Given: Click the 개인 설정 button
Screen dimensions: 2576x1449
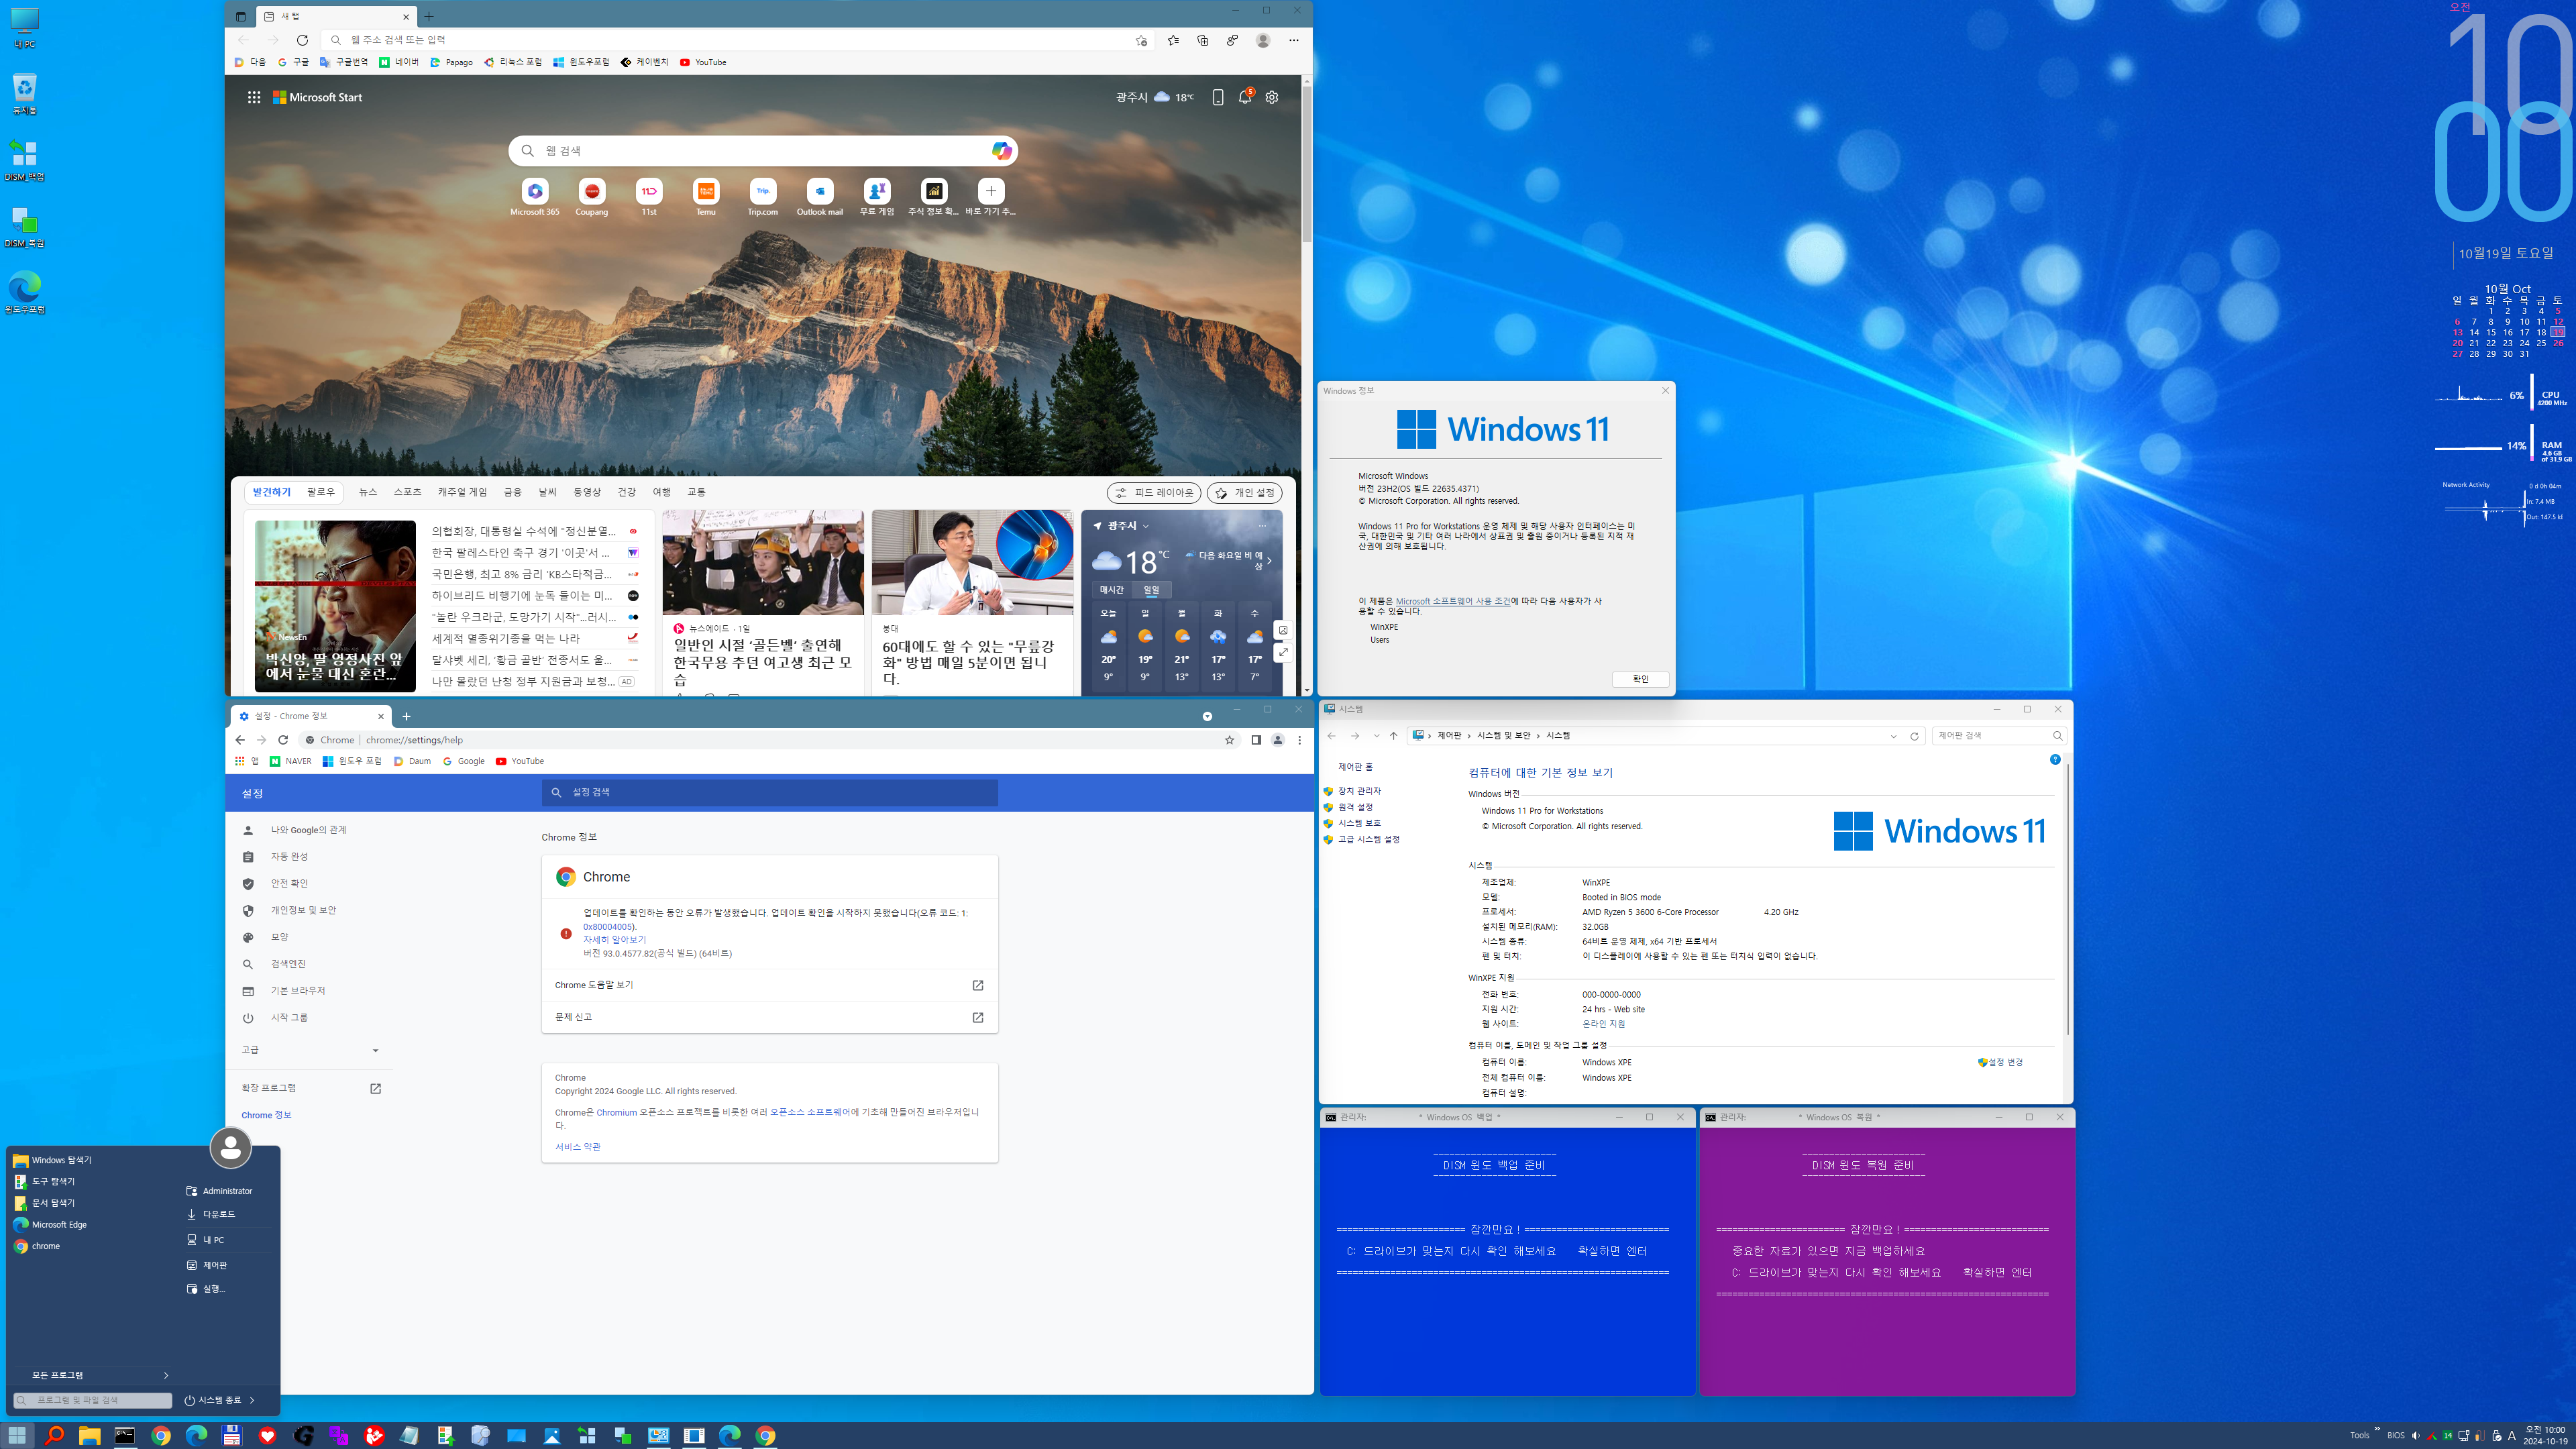Looking at the screenshot, I should click(x=1244, y=493).
